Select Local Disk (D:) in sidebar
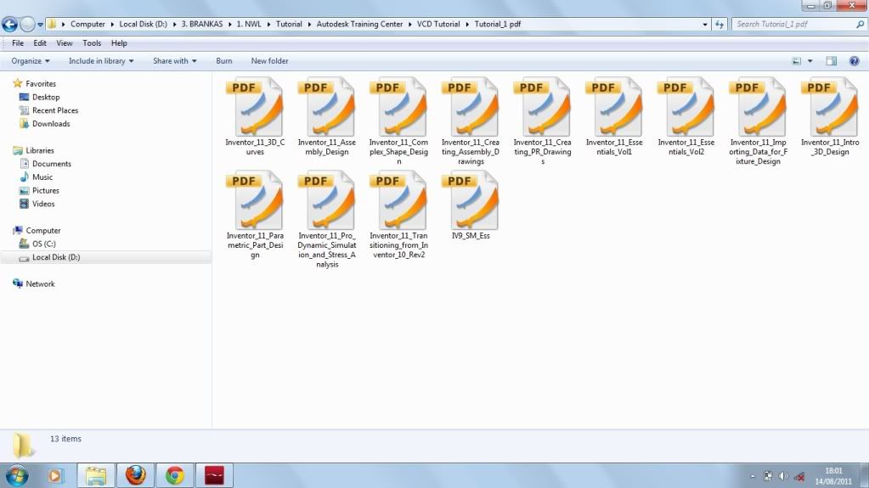 (56, 257)
